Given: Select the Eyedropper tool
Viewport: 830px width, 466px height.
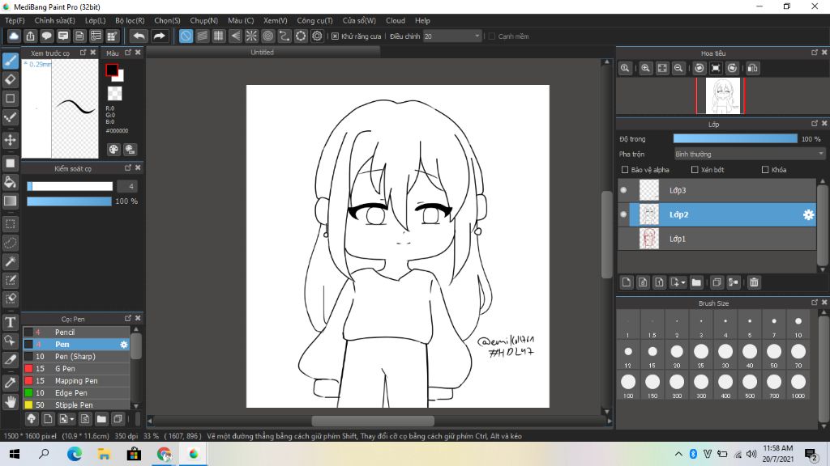Looking at the screenshot, I should [11, 383].
